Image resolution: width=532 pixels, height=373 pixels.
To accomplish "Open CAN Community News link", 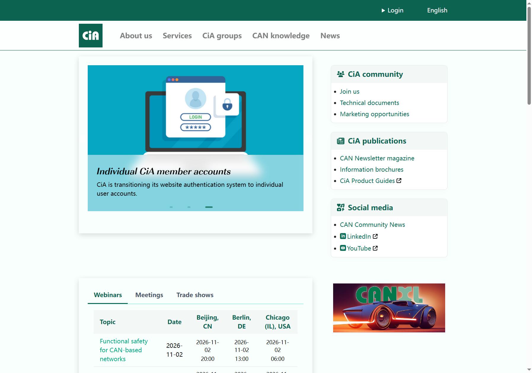I will (x=372, y=225).
